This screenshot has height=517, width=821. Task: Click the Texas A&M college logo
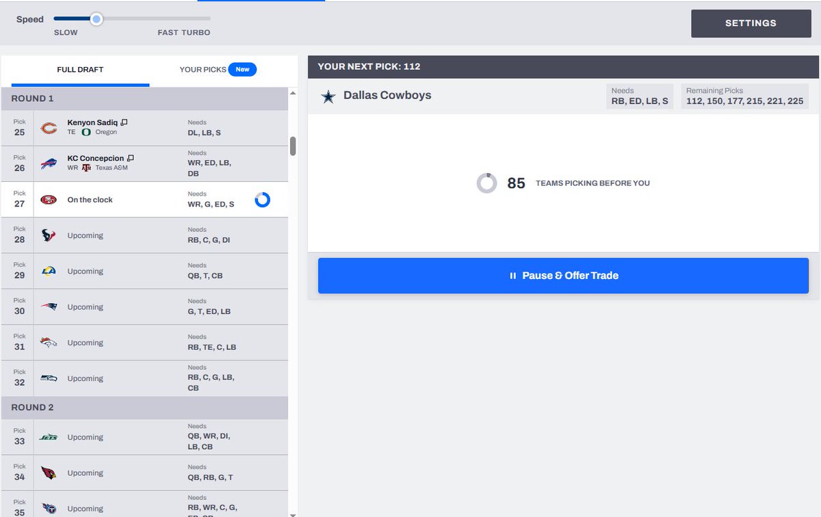87,168
